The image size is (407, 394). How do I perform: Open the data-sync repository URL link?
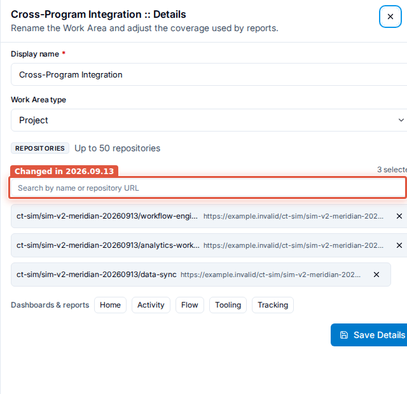point(270,275)
